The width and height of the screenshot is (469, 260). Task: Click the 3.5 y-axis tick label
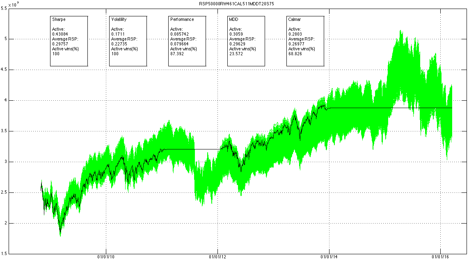(x=4, y=131)
